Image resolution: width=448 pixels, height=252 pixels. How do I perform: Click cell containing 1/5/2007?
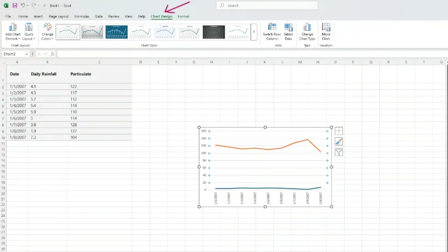tap(18, 112)
